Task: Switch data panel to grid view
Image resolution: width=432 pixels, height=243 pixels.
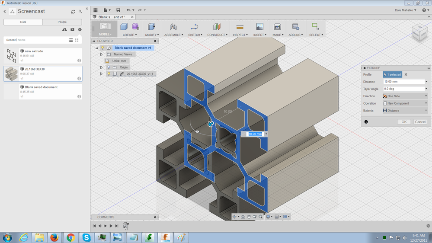Action: (77, 40)
